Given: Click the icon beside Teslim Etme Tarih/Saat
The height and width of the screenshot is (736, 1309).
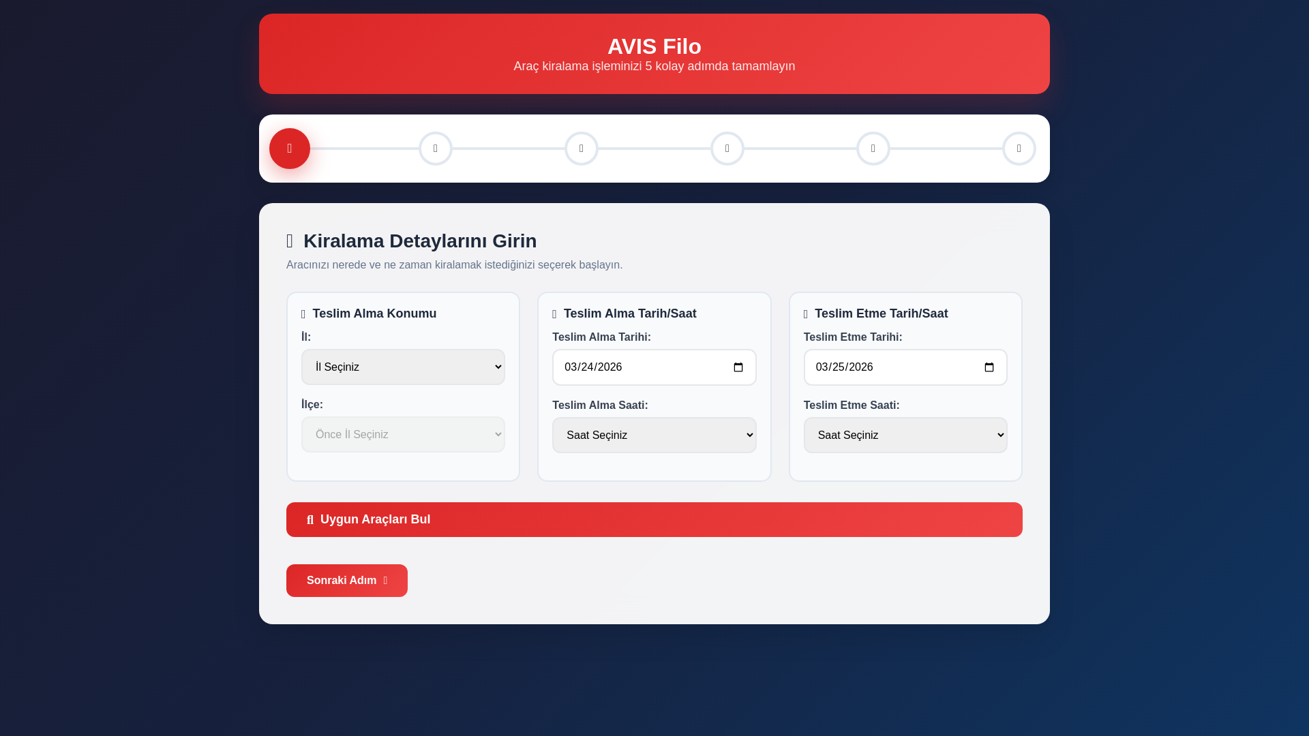Looking at the screenshot, I should (x=806, y=314).
